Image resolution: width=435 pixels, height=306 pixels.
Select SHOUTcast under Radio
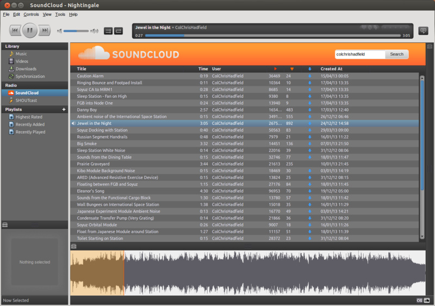(x=26, y=101)
